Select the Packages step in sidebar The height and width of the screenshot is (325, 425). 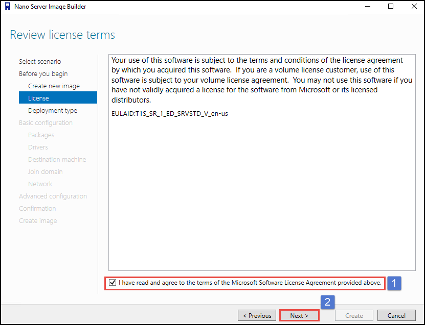pyautogui.click(x=41, y=135)
